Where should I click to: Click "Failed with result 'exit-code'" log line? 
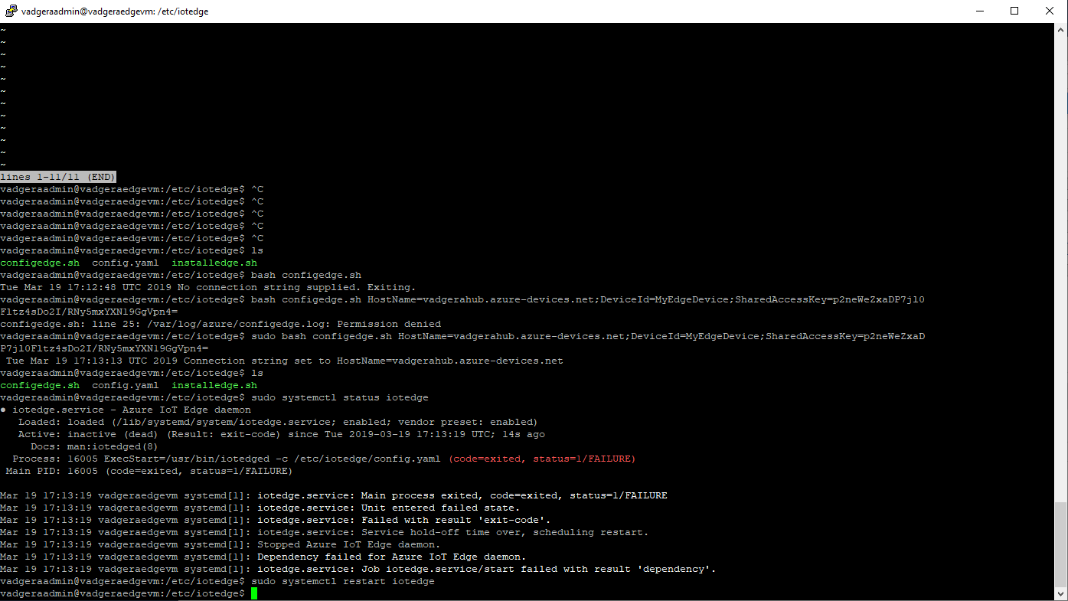click(276, 520)
